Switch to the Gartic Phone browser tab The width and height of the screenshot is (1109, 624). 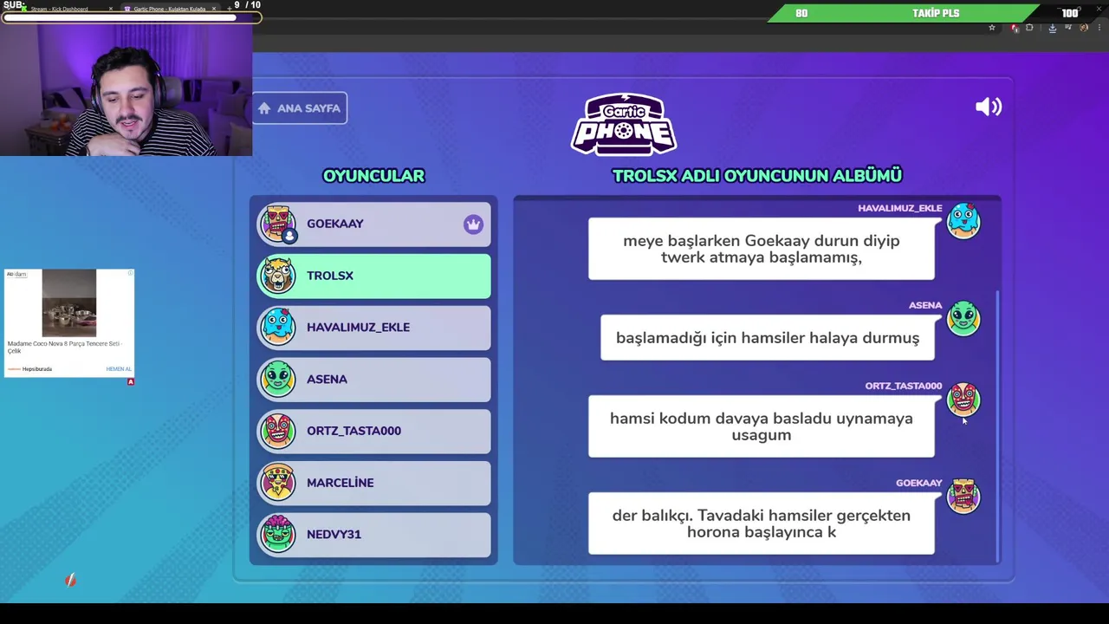coord(169,9)
